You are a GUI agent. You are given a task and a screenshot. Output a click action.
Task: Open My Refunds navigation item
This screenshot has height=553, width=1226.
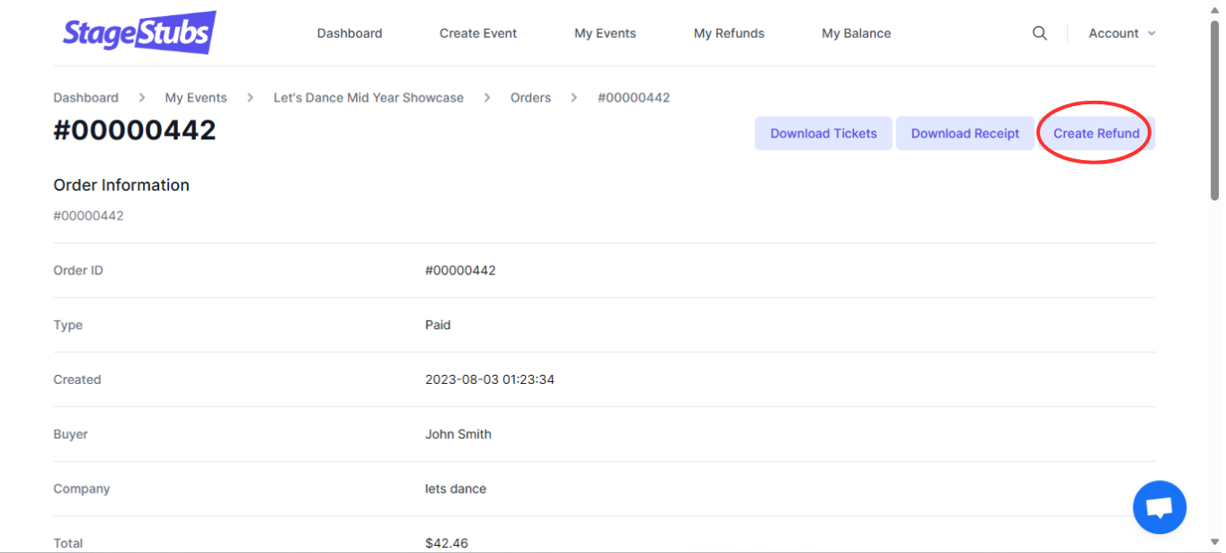[729, 33]
